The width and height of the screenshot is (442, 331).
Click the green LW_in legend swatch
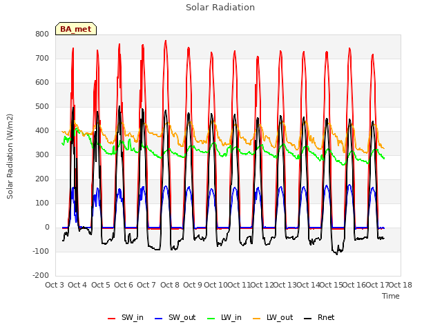tap(211, 319)
